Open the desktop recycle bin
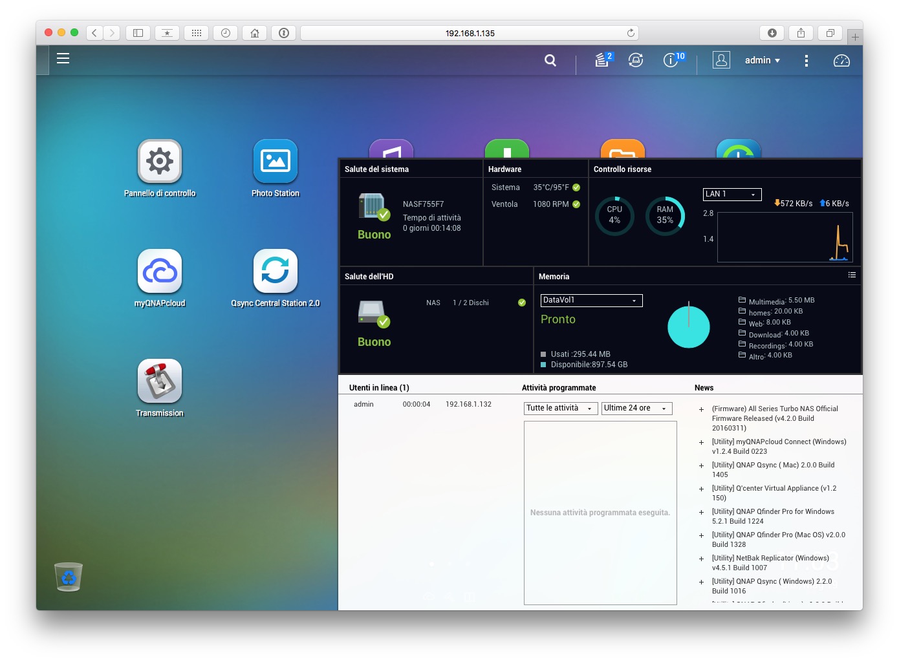The width and height of the screenshot is (899, 662). [69, 577]
